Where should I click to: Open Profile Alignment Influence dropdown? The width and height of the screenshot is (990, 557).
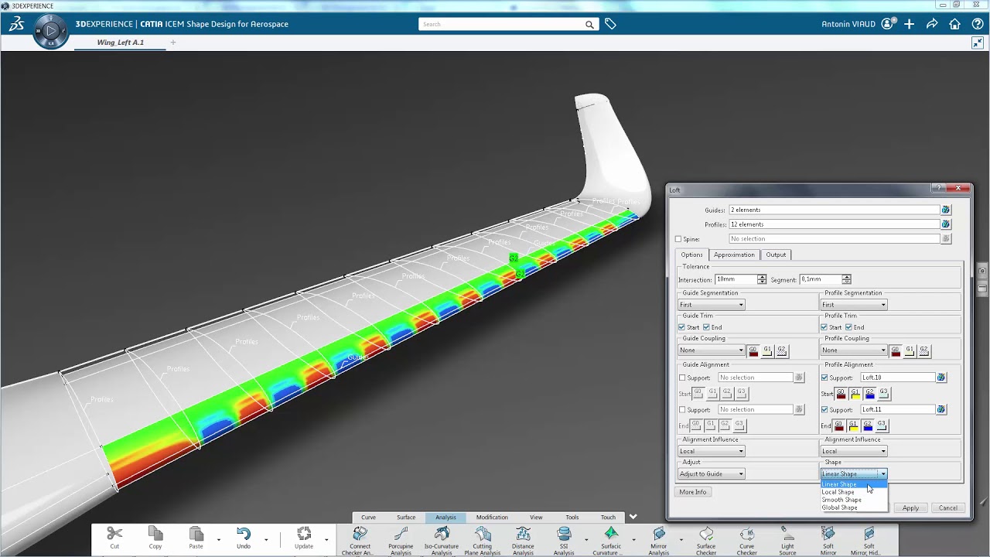point(853,451)
